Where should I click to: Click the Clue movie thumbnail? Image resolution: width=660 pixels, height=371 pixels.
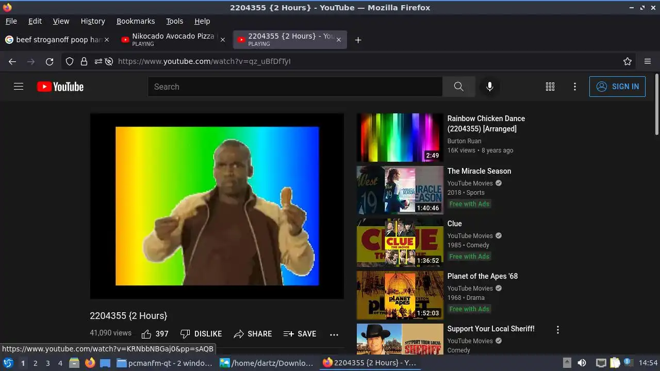pos(400,243)
